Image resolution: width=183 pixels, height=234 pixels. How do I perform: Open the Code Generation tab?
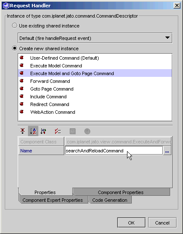[110, 200]
